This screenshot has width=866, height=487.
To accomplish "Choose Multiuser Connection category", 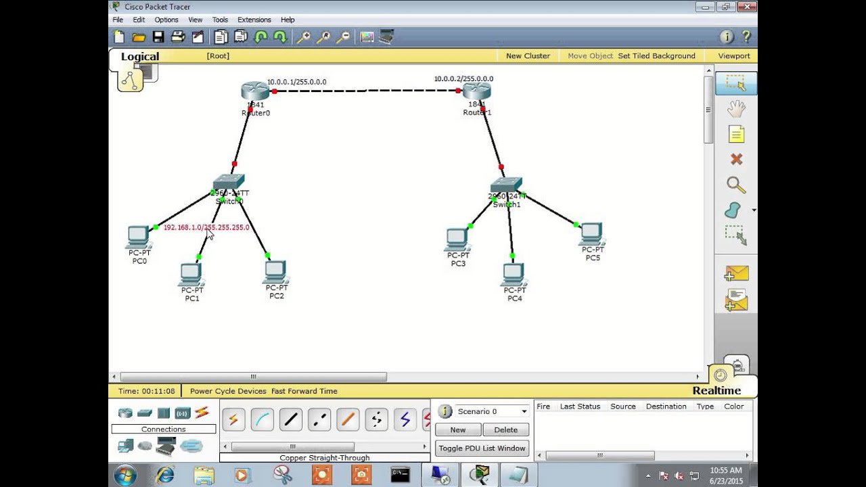I will coord(191,446).
